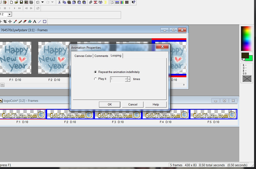Select the Crop tool
Screen dimensions: 256x169
tap(5, 22)
